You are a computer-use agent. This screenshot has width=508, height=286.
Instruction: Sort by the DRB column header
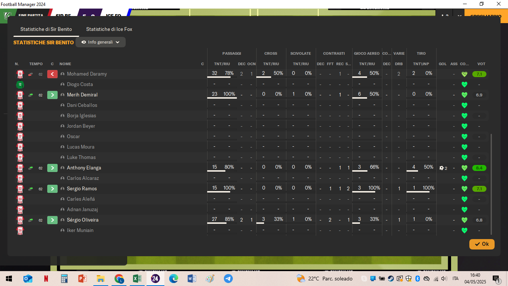[x=399, y=64]
